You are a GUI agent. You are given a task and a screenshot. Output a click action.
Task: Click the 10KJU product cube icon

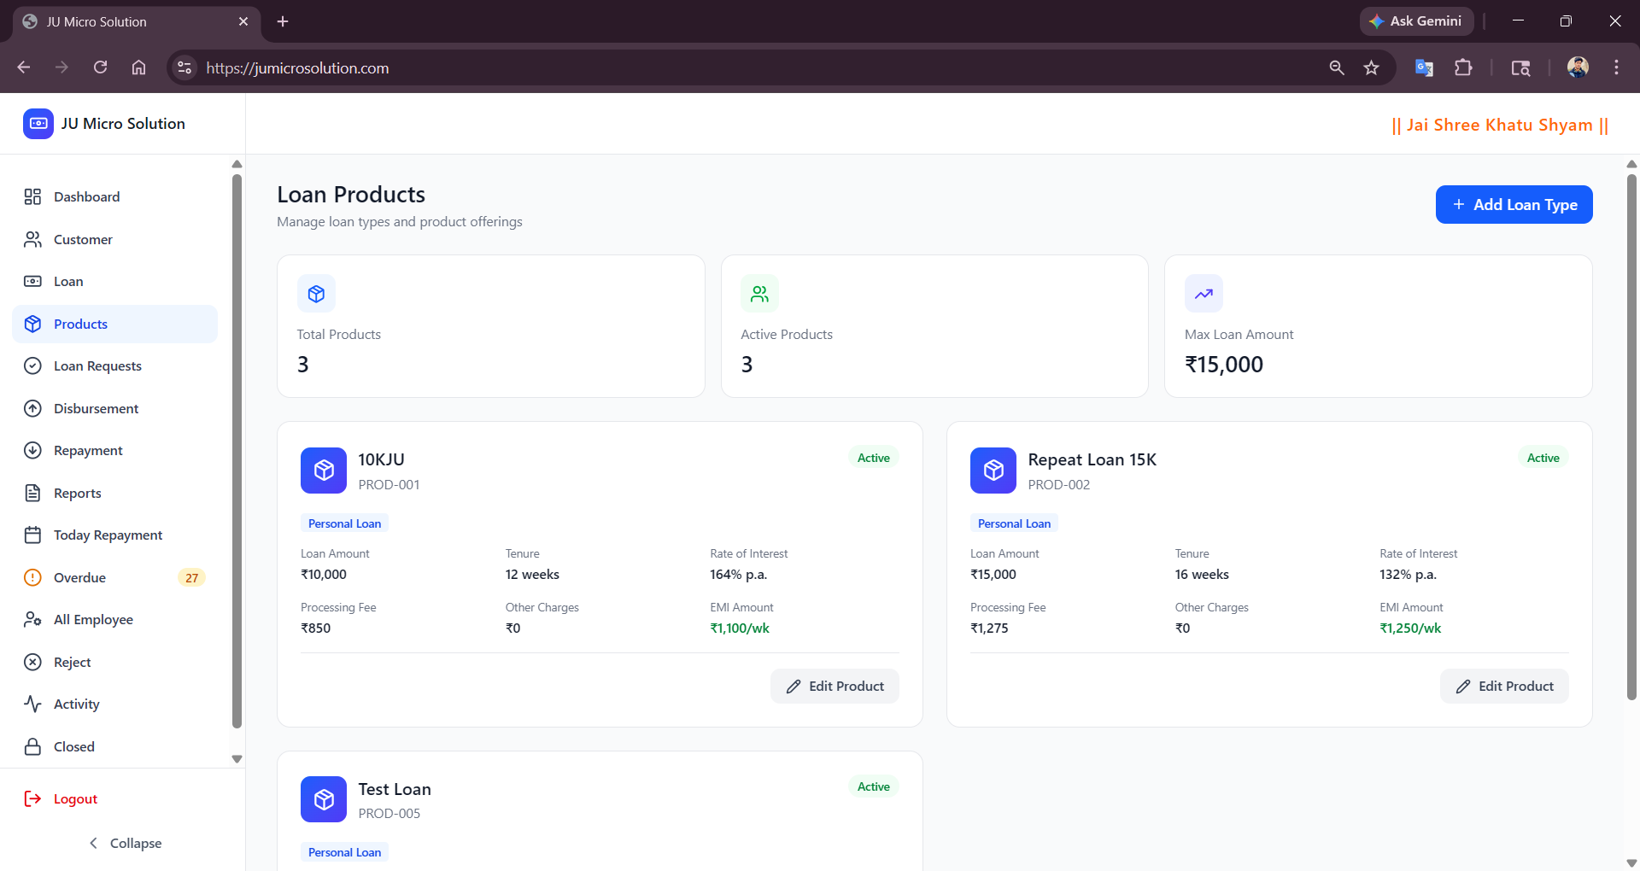(x=324, y=471)
